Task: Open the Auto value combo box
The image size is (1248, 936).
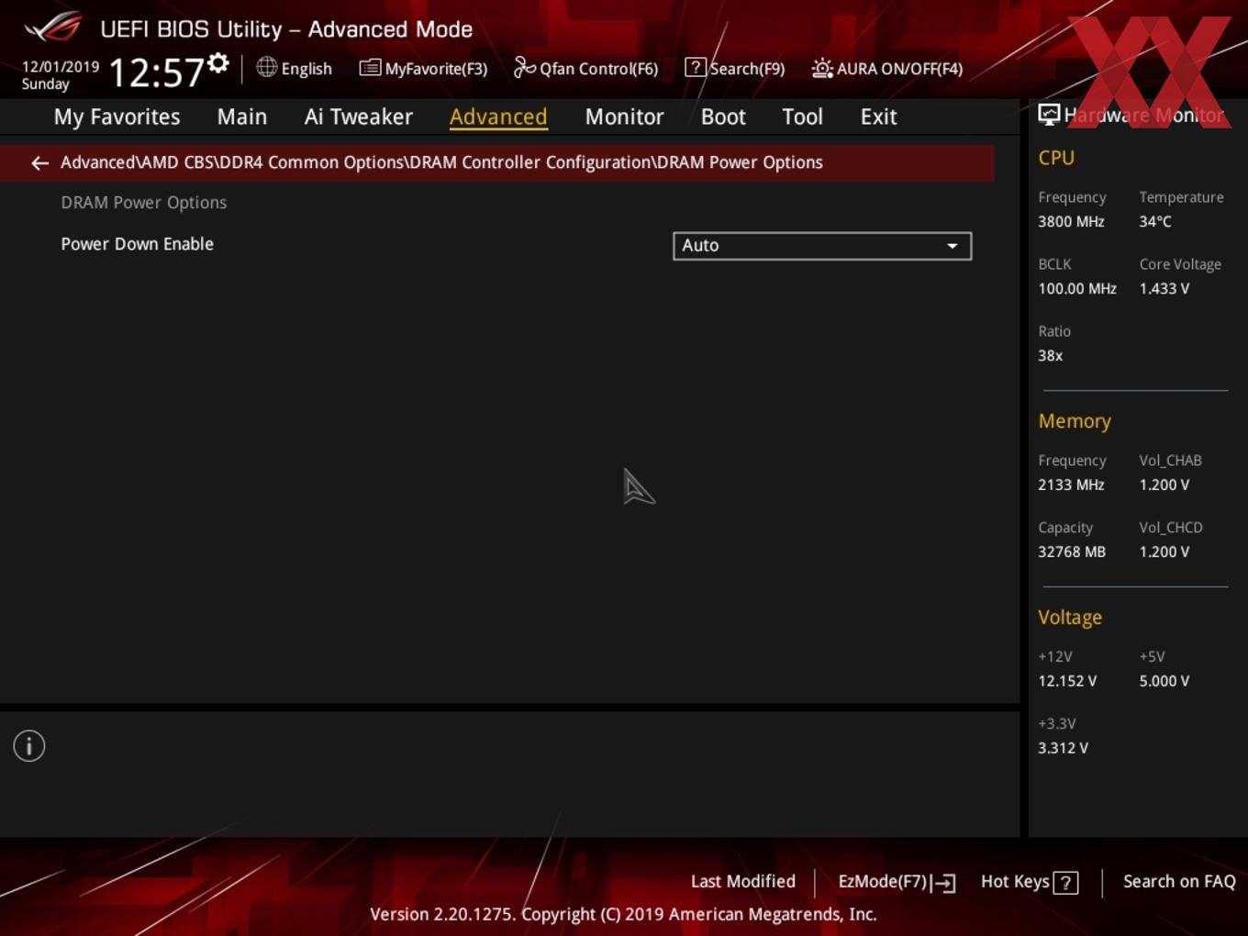Action: (x=822, y=246)
